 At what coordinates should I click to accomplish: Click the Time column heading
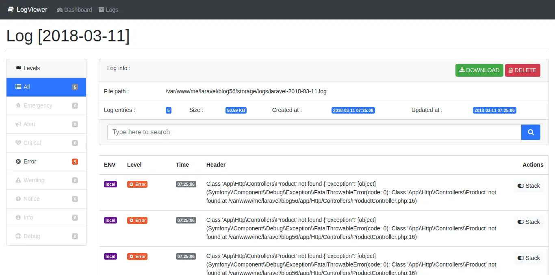point(182,165)
